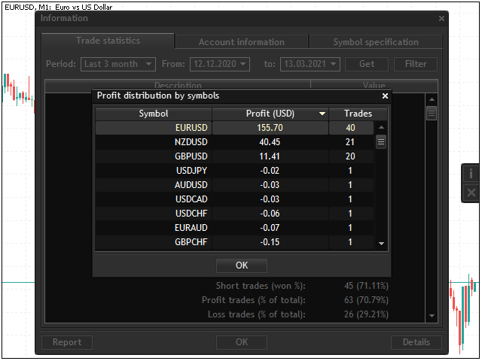
Task: Select the NZDUSD row
Action: [234, 142]
